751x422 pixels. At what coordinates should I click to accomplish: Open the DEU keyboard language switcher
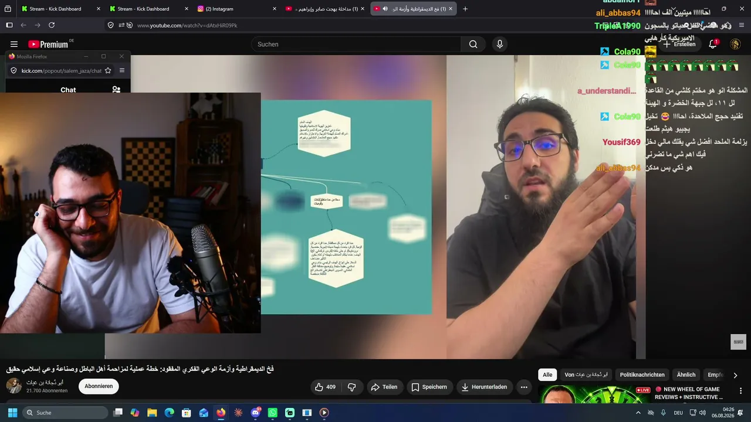click(x=678, y=413)
